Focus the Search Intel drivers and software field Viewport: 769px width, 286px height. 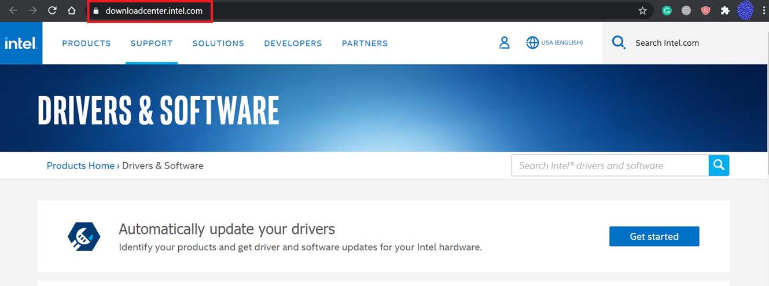[x=610, y=166]
